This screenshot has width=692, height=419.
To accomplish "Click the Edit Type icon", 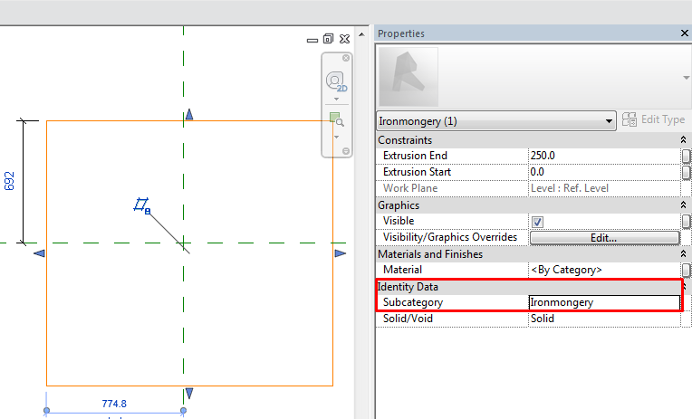I will [630, 119].
